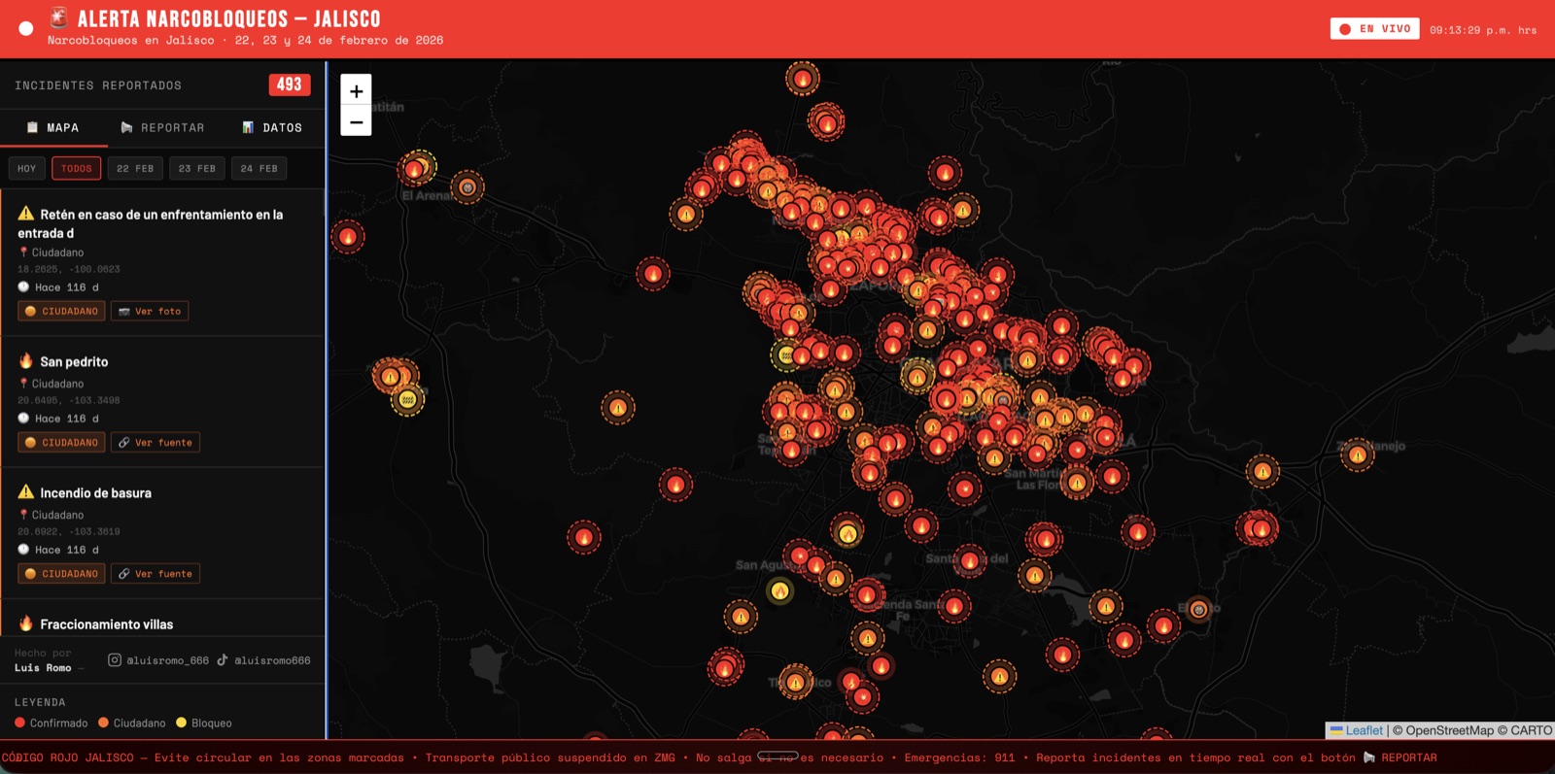Image resolution: width=1555 pixels, height=774 pixels.
Task: Click coordinates 18.2625, -100.0623
Action: pos(68,269)
